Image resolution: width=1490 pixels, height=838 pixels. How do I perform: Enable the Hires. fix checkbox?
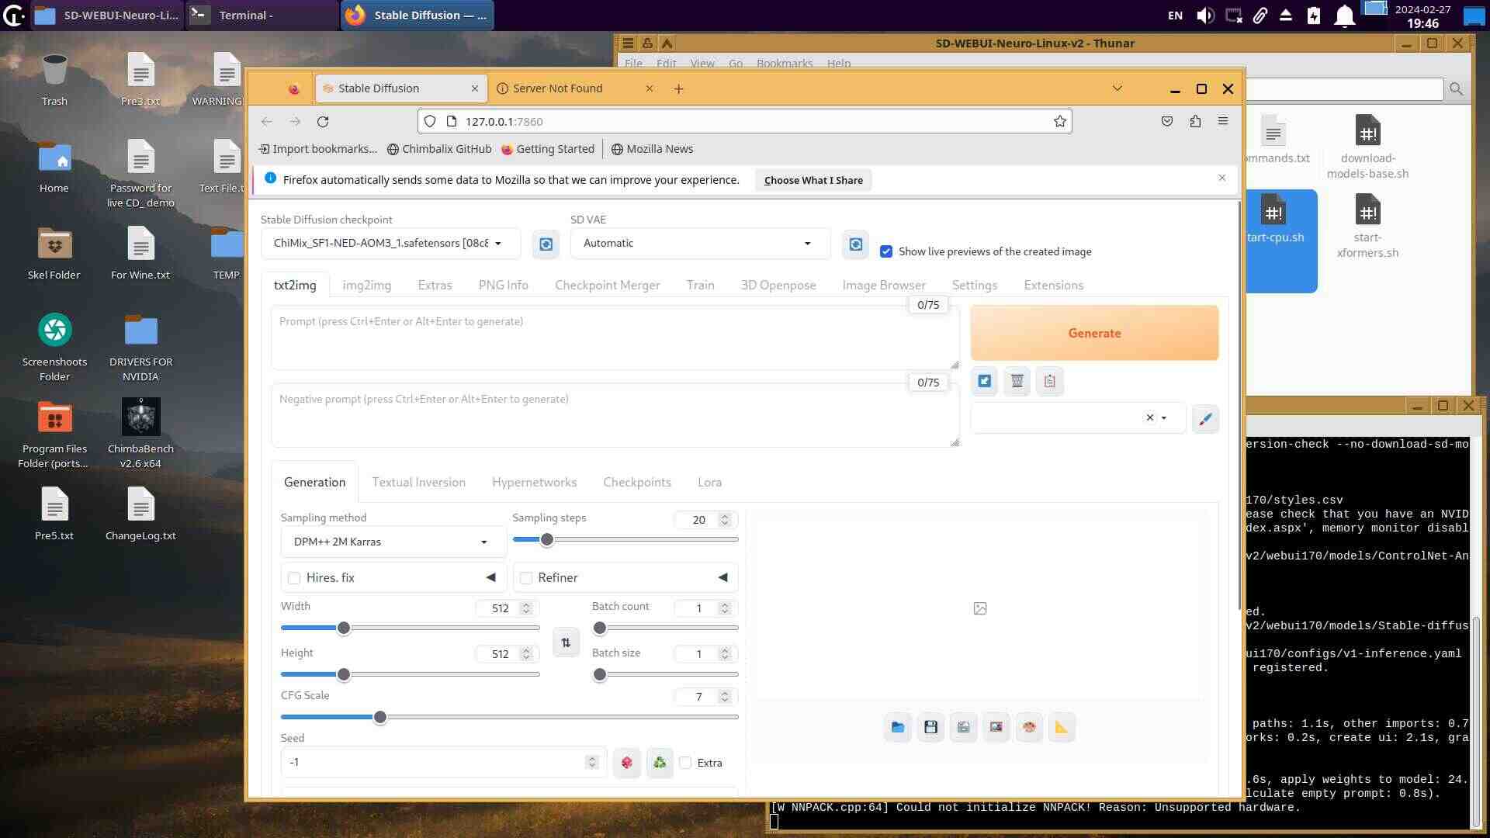(294, 578)
